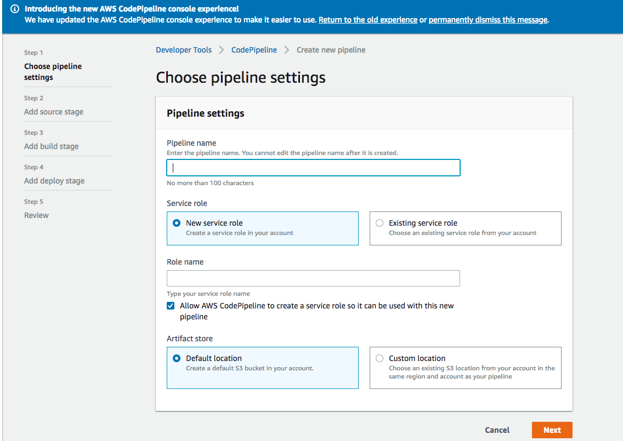Jump to the Add build stage step

tap(51, 146)
